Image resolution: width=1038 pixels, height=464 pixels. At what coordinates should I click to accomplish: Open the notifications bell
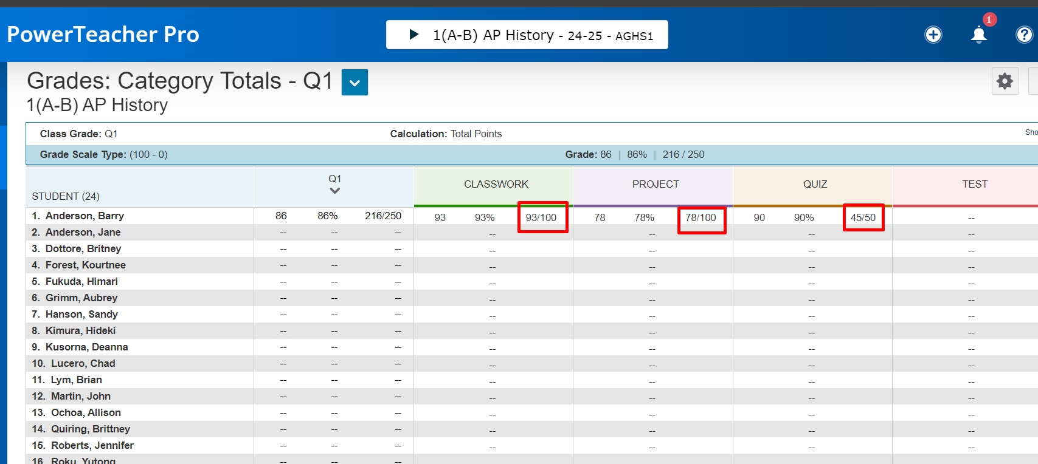click(x=978, y=35)
